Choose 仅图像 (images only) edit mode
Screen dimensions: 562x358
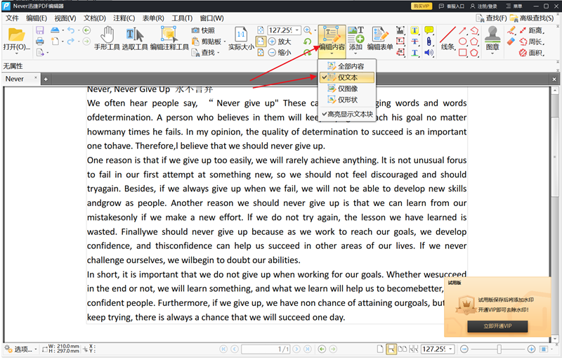pos(347,88)
